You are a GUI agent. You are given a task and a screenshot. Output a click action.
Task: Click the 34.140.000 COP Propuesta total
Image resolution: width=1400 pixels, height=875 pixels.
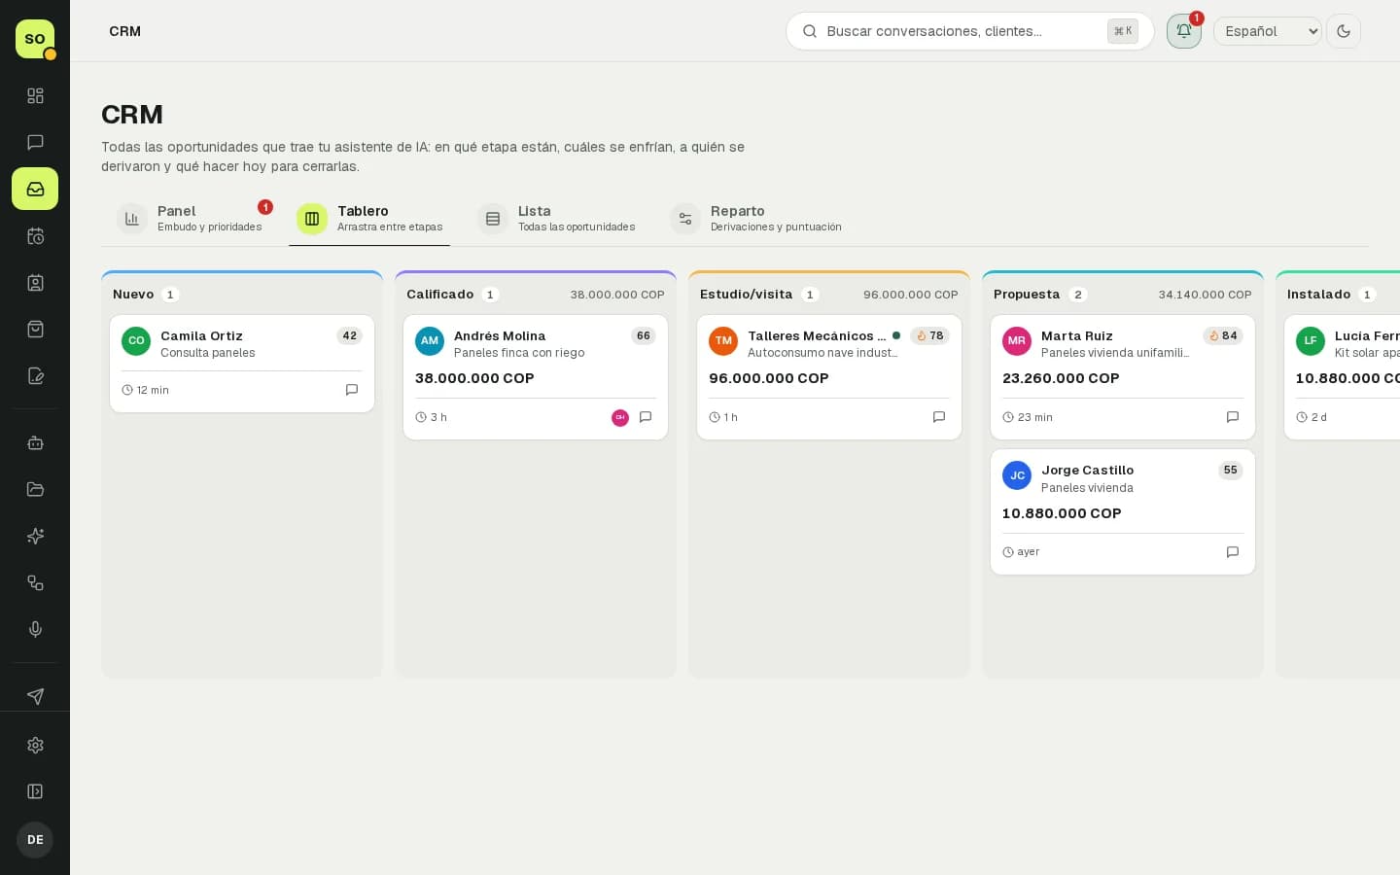pyautogui.click(x=1205, y=295)
